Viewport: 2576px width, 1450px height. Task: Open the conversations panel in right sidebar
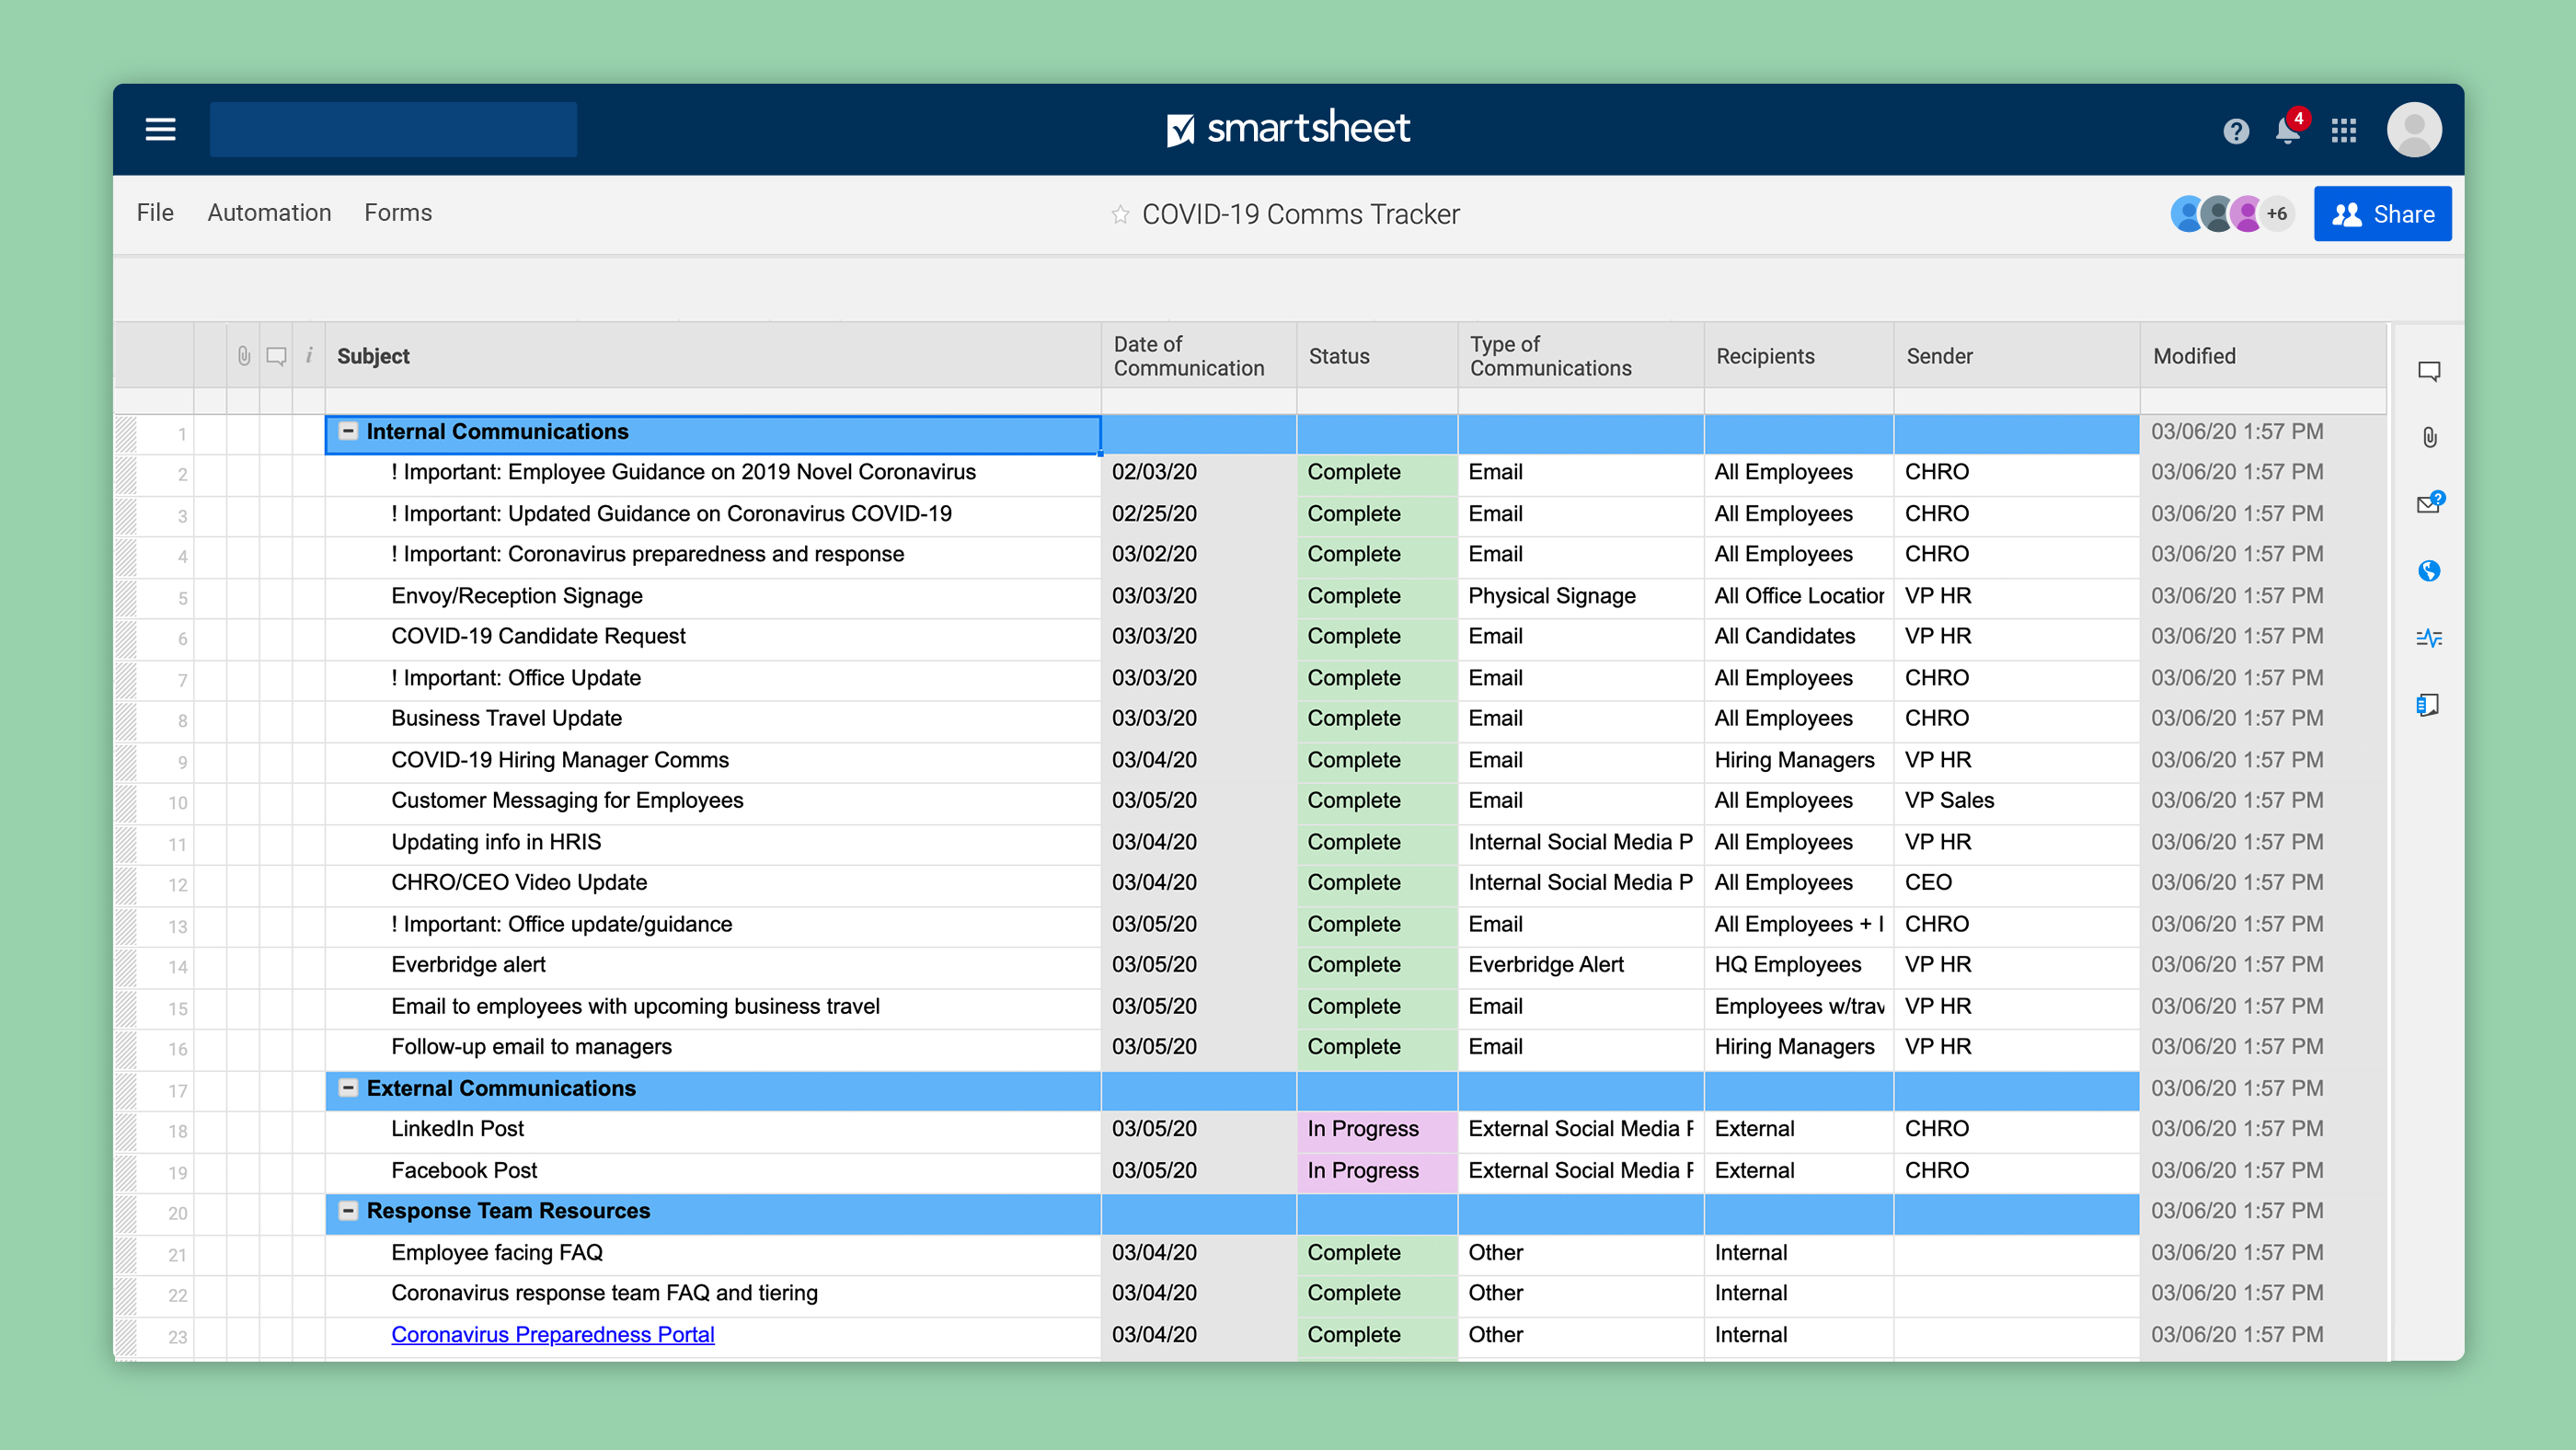(x=2429, y=372)
